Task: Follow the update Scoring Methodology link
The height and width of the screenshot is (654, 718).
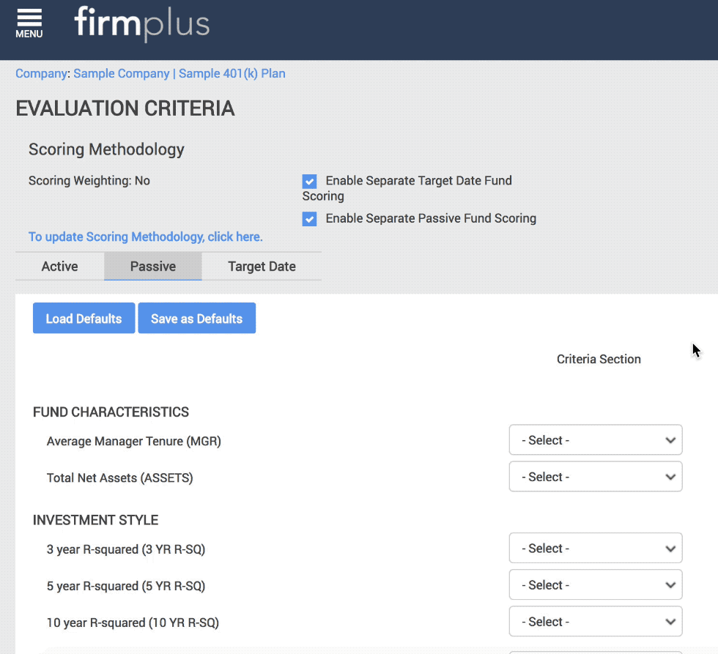Action: pyautogui.click(x=146, y=237)
